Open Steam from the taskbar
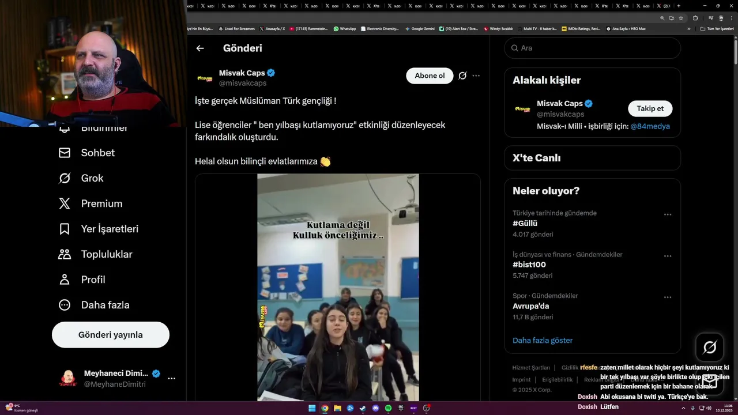Screen dimensions: 738x415 tap(363, 408)
